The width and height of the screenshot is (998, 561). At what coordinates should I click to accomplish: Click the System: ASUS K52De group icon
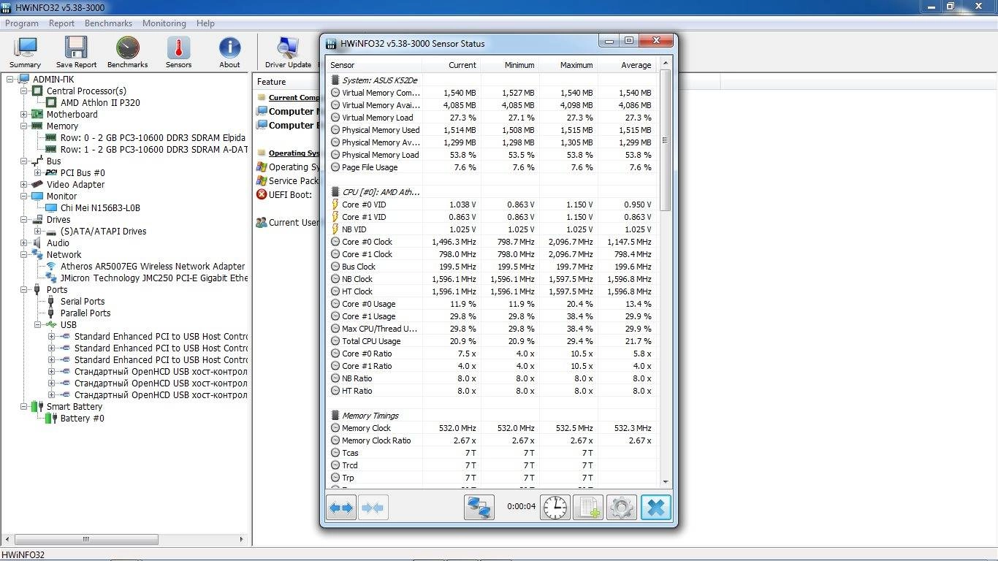pos(335,80)
